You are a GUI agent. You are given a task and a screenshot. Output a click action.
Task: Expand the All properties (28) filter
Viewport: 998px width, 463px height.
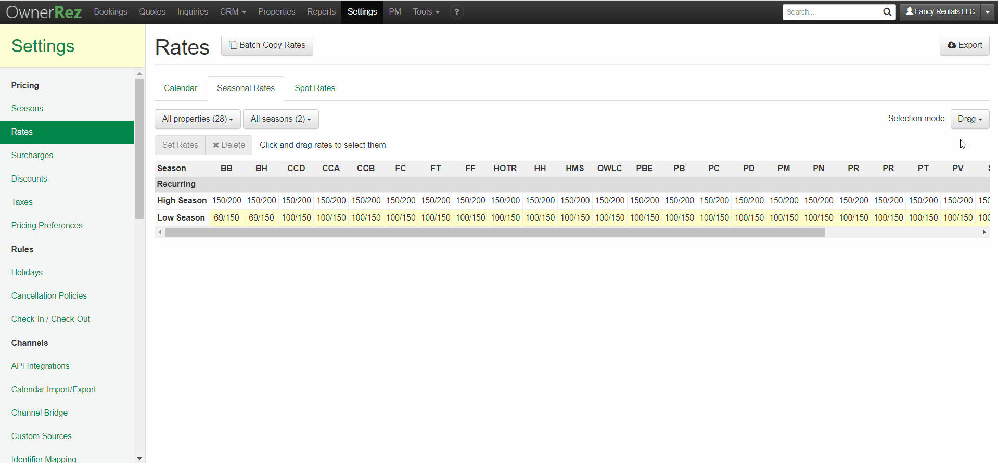tap(197, 119)
